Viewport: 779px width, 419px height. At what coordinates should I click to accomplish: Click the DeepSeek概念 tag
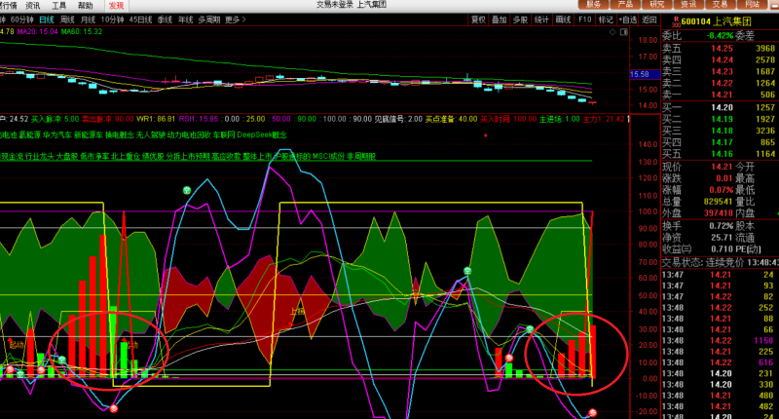coord(262,134)
